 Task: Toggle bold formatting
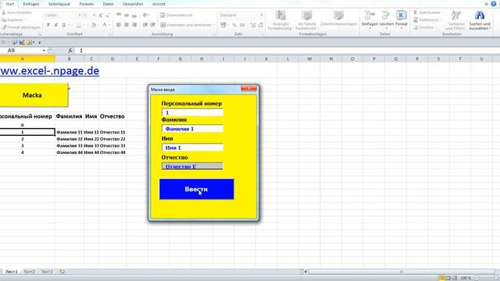(x=48, y=25)
